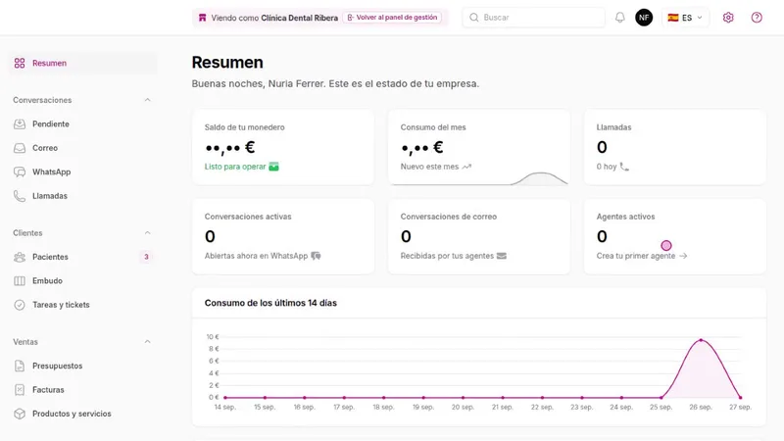Click the Llamadas phone icon in sidebar
784x441 pixels.
click(20, 196)
